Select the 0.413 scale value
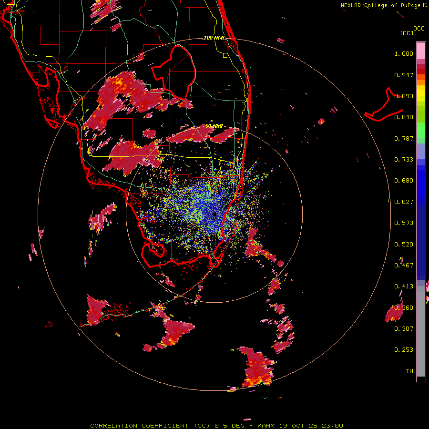This screenshot has height=429, width=429. [404, 286]
